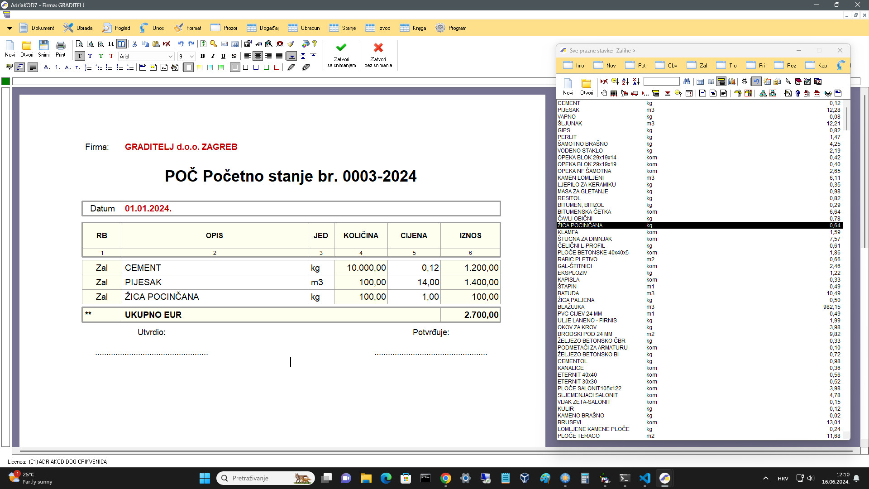This screenshot has width=869, height=489.
Task: Toggle Bold formatting
Action: coord(202,56)
